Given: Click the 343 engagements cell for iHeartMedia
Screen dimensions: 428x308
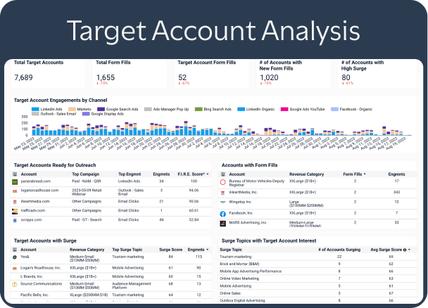Looking at the screenshot, I should (396, 192).
